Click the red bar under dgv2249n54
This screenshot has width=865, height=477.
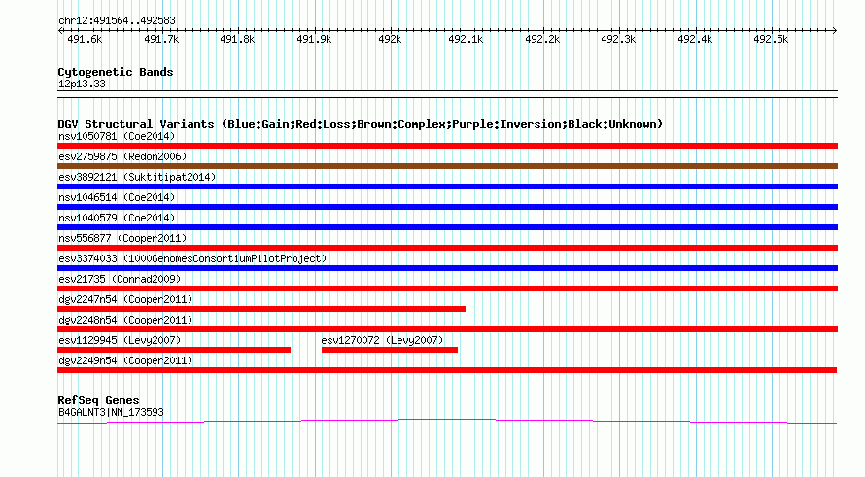447,370
